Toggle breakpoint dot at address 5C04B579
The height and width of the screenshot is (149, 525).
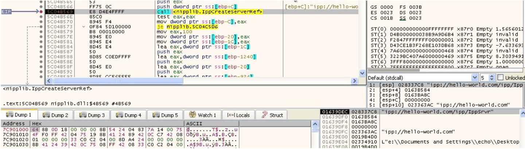point(41,32)
